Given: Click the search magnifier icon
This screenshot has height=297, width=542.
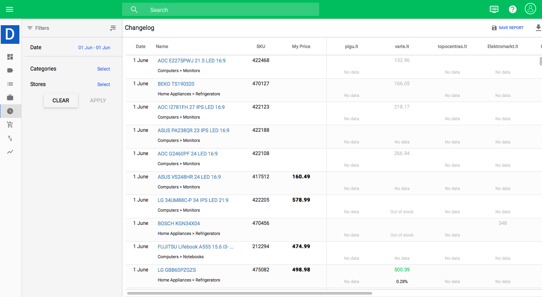Looking at the screenshot, I should [134, 10].
